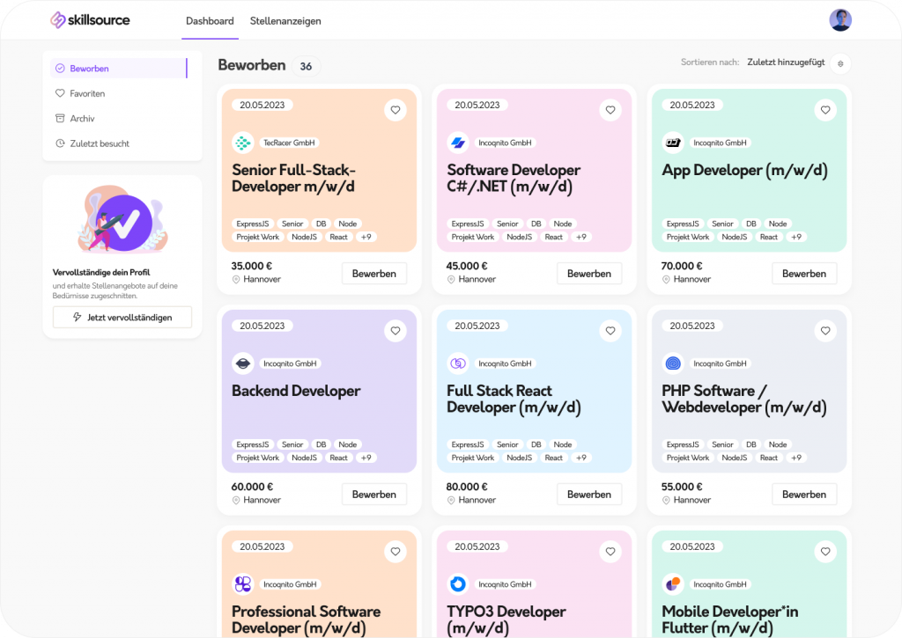Switch to the Stellenanzeigen tab
The width and height of the screenshot is (902, 638).
coord(285,21)
